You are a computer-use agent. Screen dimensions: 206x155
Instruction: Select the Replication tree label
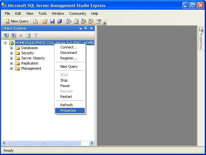[x=30, y=63]
